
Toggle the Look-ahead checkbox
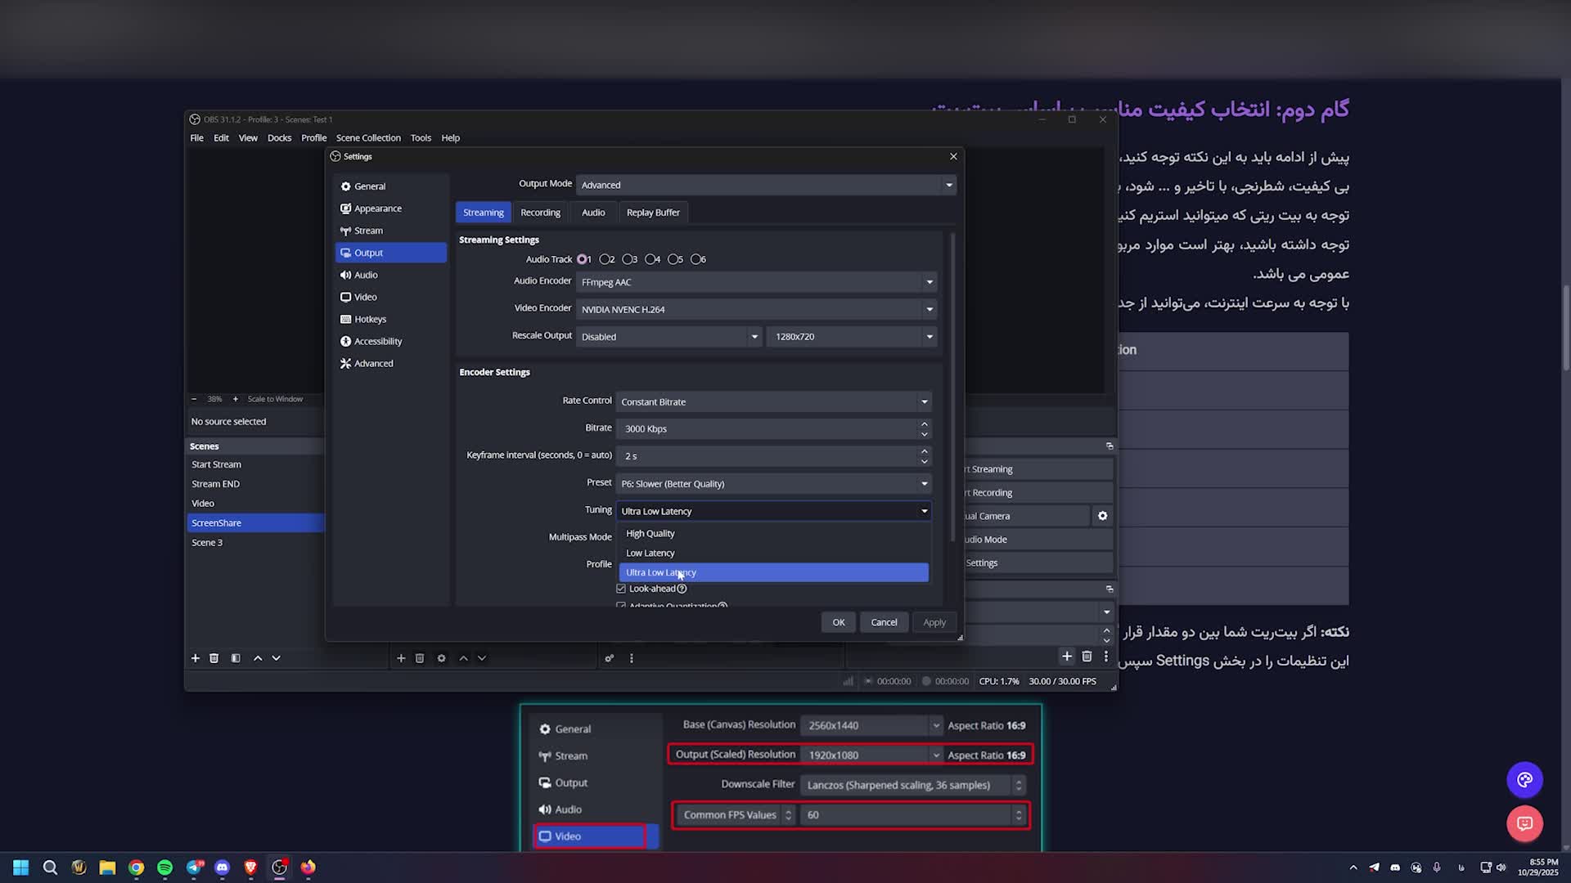pos(621,589)
